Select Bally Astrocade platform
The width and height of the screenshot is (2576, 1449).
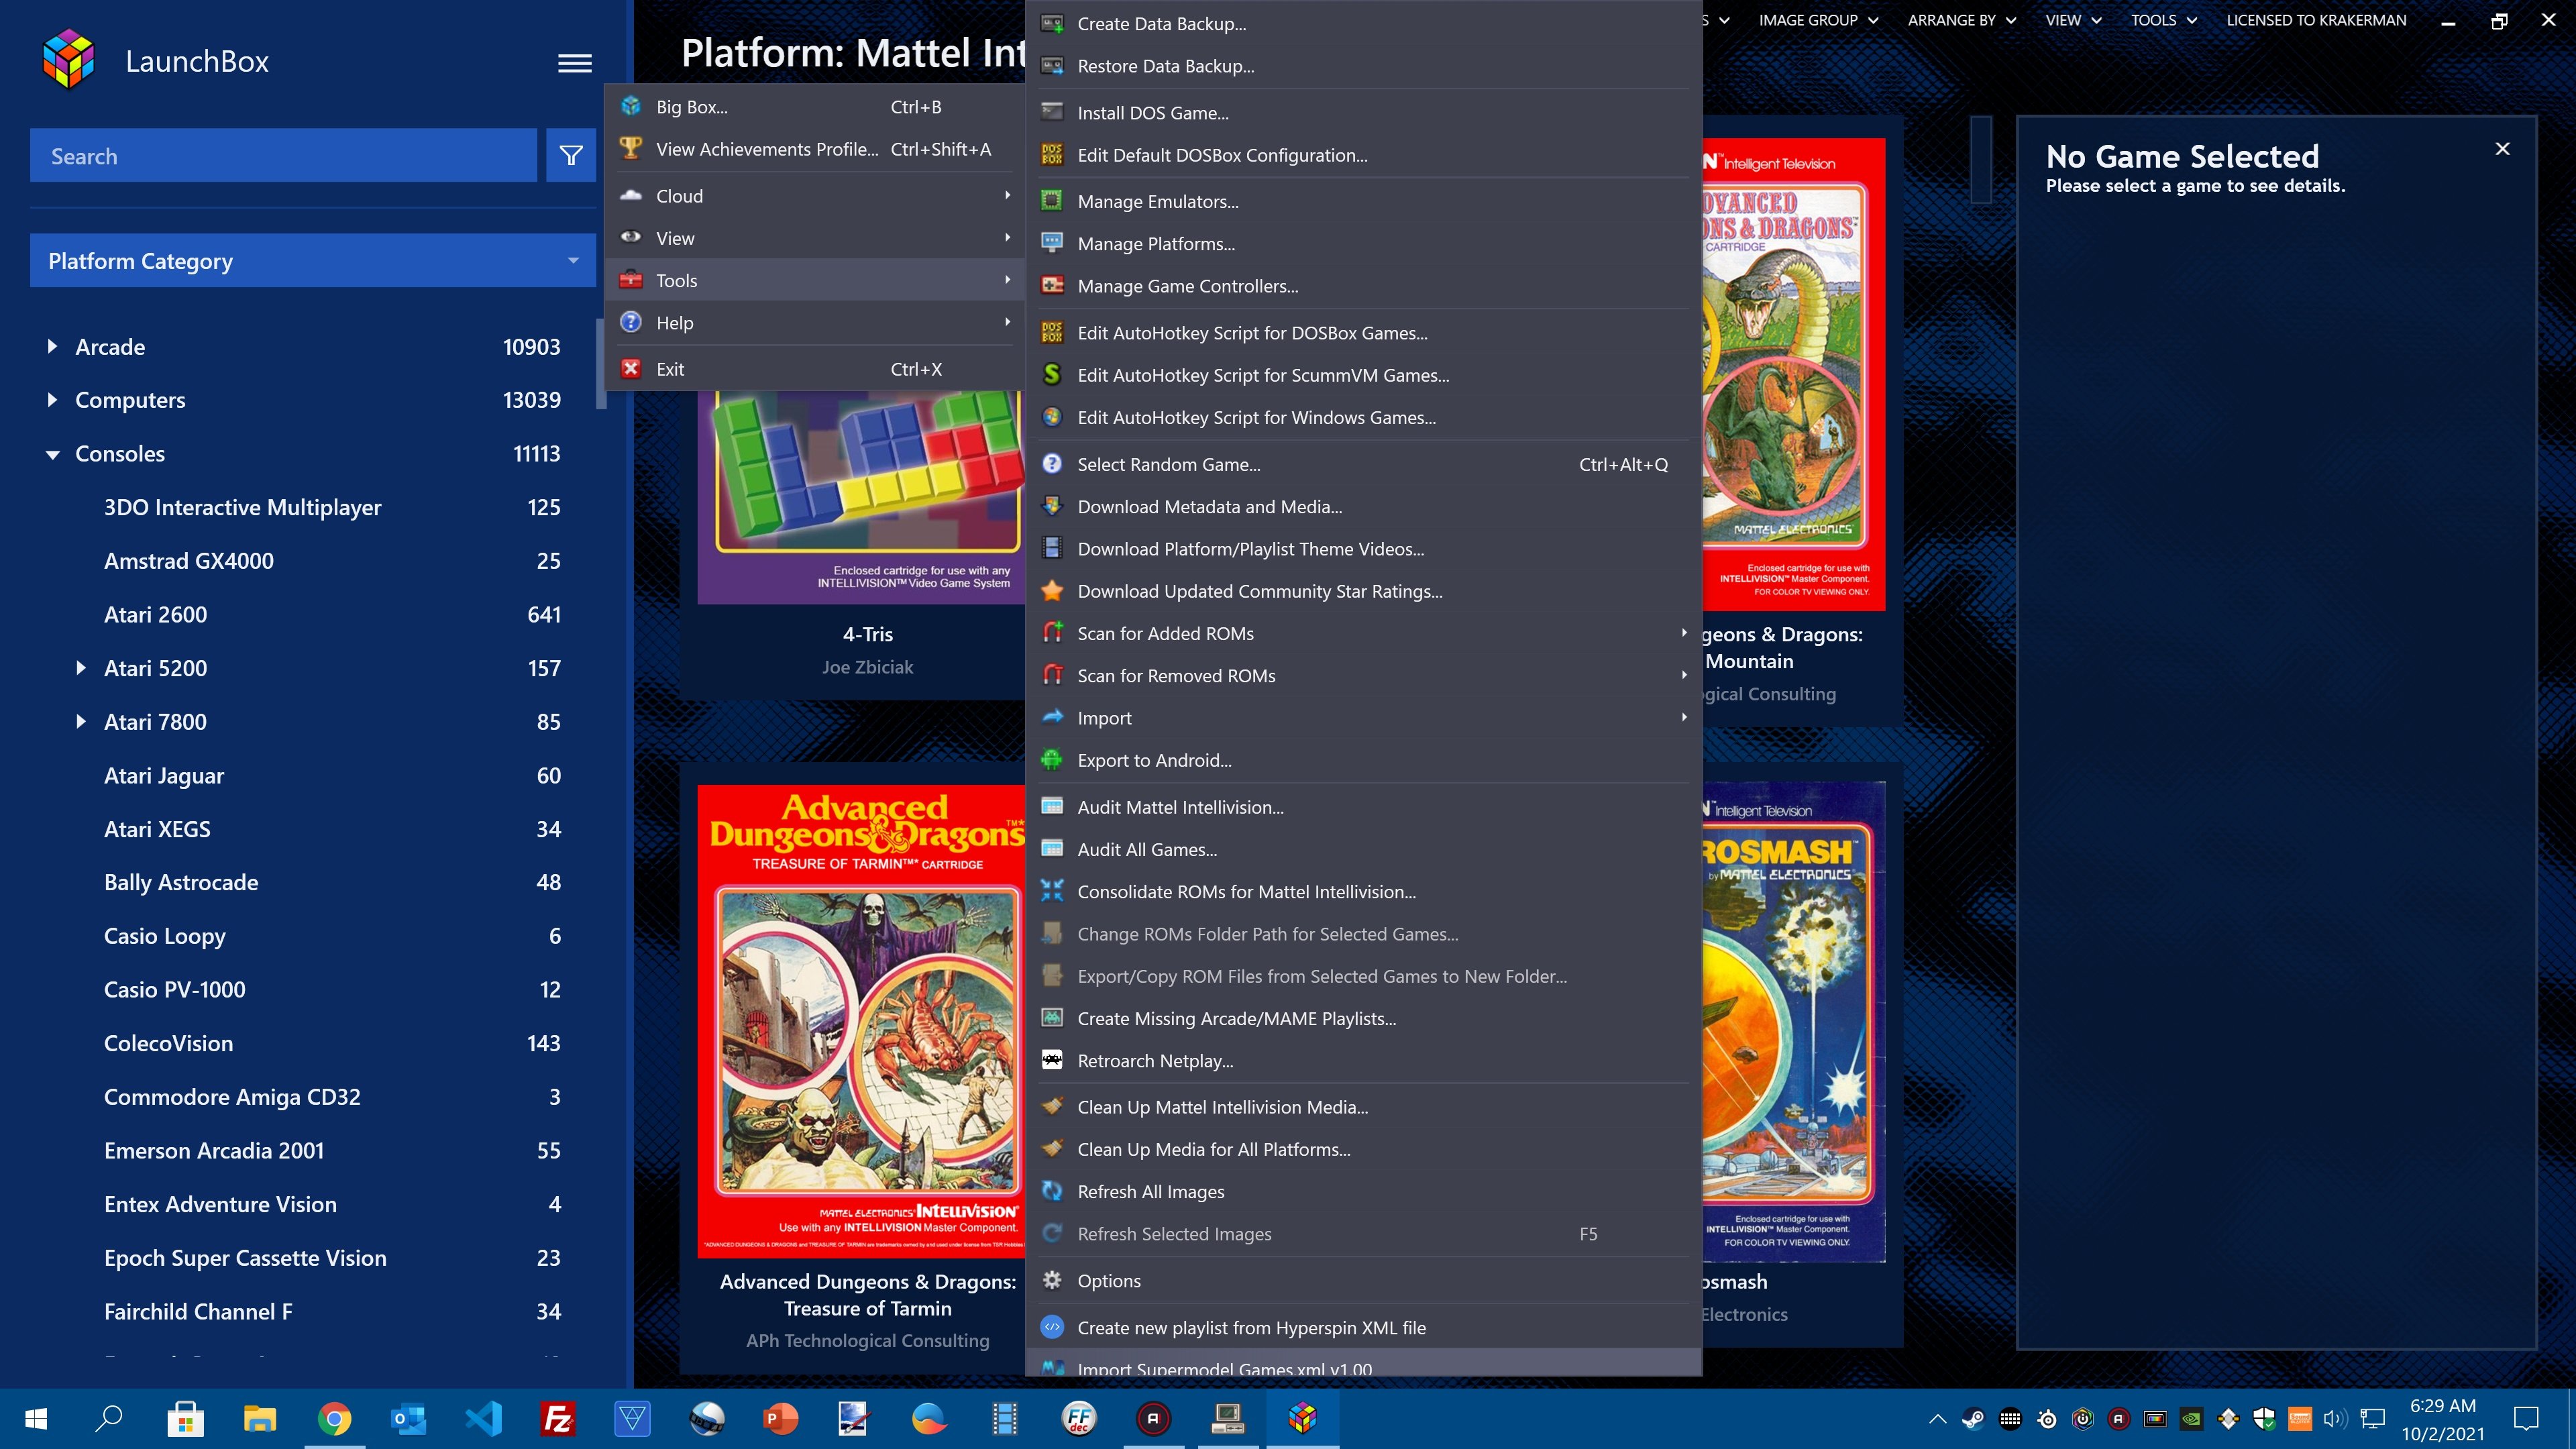click(181, 882)
